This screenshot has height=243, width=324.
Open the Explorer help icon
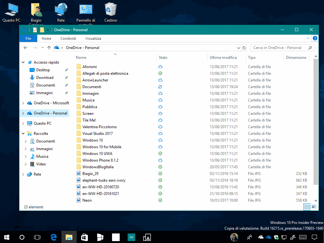(x=315, y=38)
